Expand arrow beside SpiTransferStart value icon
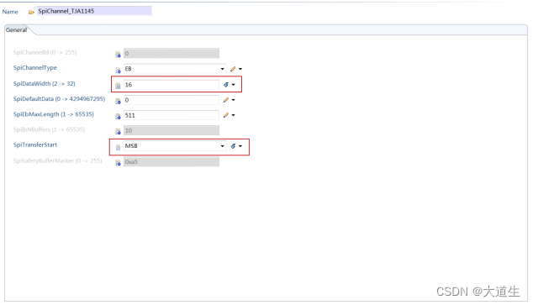Image resolution: width=533 pixels, height=305 pixels. 240,146
